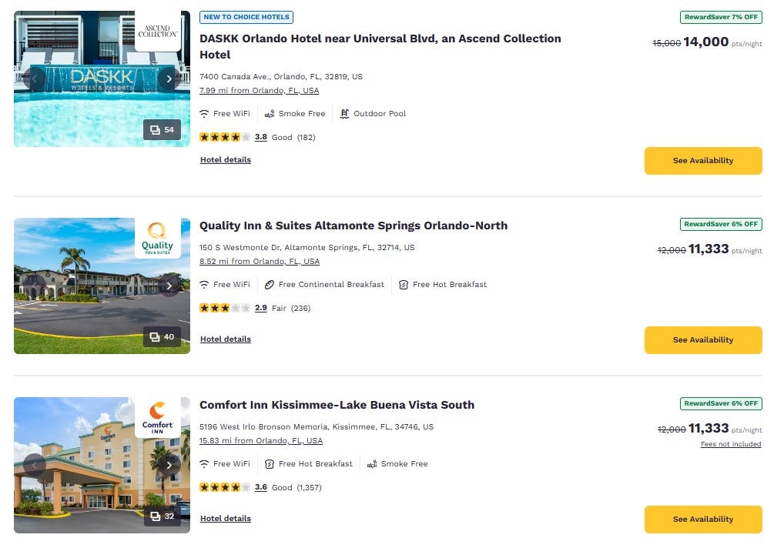784x548 pixels.
Task: See availability for Quality Inn Altamonte Springs
Action: [x=703, y=340]
